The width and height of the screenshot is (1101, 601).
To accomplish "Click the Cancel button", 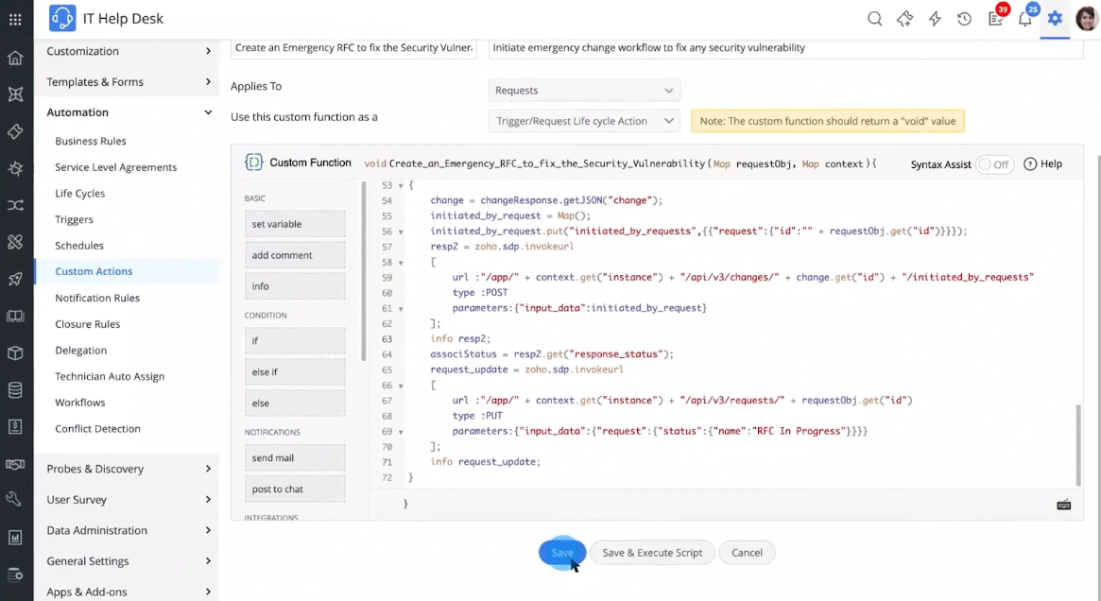I will coord(748,553).
